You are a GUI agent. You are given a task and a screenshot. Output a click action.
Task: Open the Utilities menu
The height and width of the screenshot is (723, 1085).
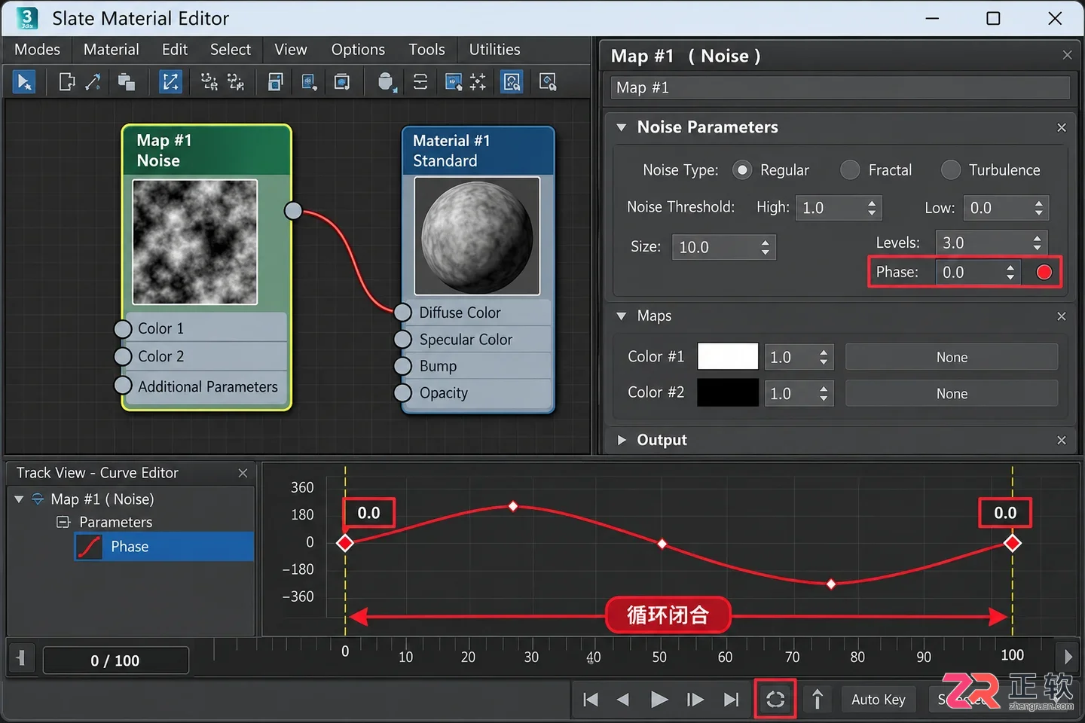pyautogui.click(x=494, y=50)
